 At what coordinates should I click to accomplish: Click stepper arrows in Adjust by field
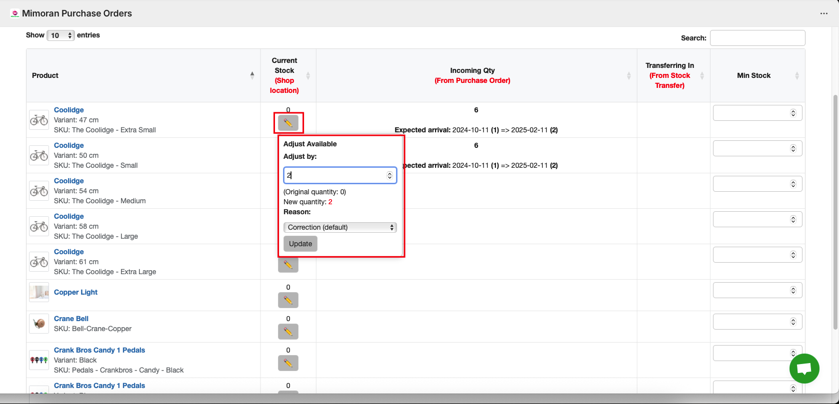pyautogui.click(x=390, y=175)
